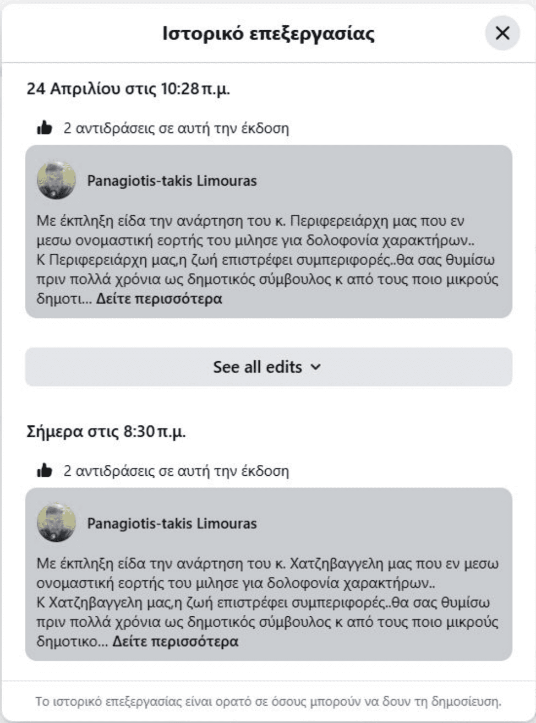The height and width of the screenshot is (723, 536).
Task: Click the "24 Απριλίου στις 10:28 π.μ." timestamp
Action: [x=128, y=88]
